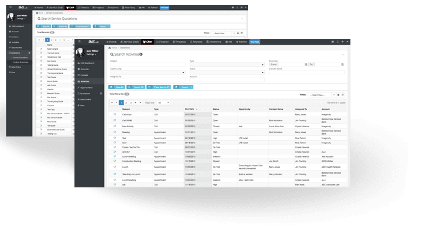Toggle hamburger menu icon in front window
Viewport: 423px width, 237px height.
click(x=79, y=42)
